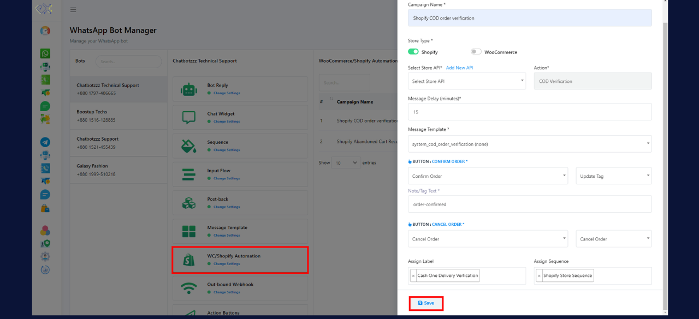Click Change Settings under Out-bound Webhook

pos(226,292)
